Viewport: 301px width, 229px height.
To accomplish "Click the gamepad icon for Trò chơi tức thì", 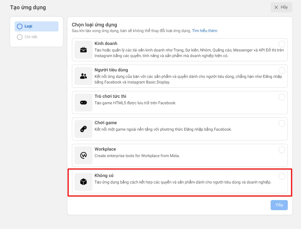I will point(83,103).
